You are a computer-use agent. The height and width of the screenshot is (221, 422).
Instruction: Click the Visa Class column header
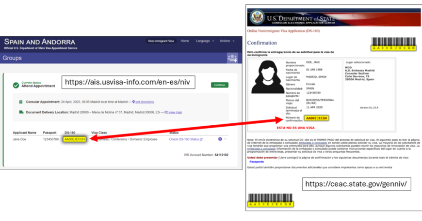coord(99,133)
